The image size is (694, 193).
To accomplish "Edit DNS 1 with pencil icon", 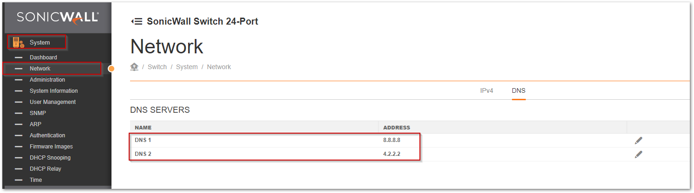I will pyautogui.click(x=639, y=140).
